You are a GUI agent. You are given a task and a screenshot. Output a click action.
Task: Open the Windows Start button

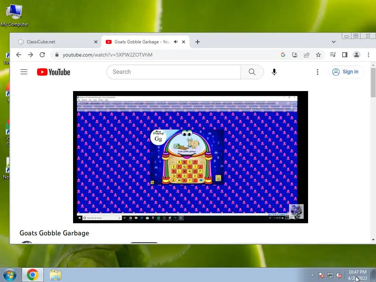click(9, 275)
